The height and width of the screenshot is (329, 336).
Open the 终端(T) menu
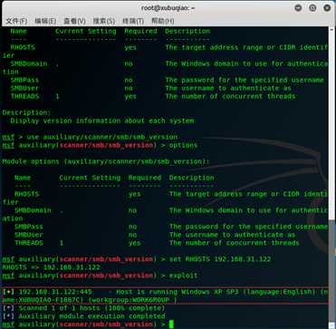[x=133, y=21]
